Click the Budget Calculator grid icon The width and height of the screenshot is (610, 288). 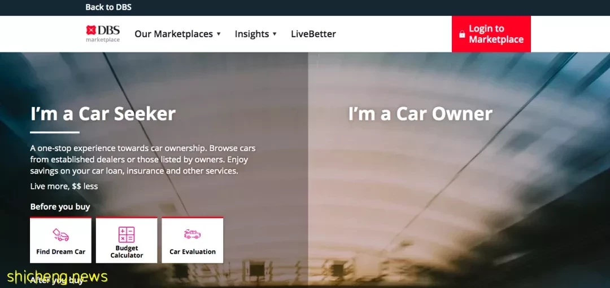(x=127, y=234)
